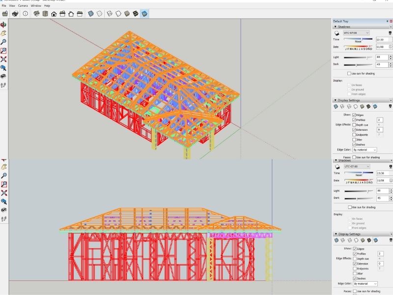Switch to Iso view in top toolbar
Image resolution: width=393 pixels, height=295 pixels.
[x=37, y=14]
